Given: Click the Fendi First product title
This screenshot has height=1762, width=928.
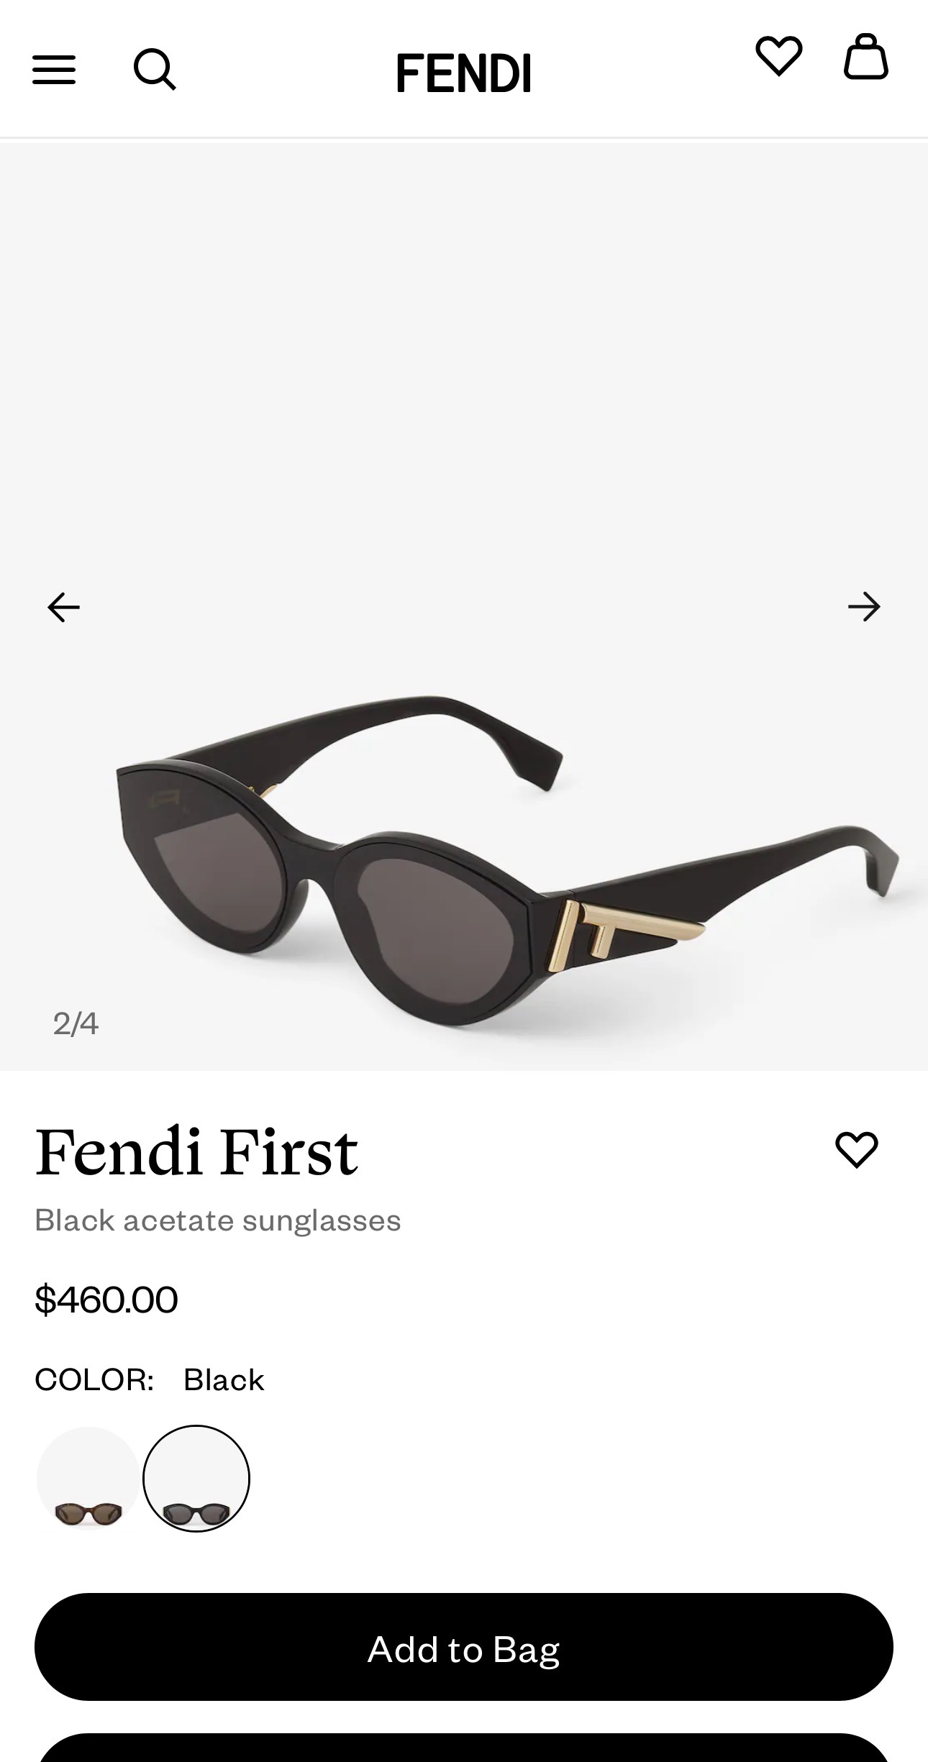Looking at the screenshot, I should pos(196,1152).
